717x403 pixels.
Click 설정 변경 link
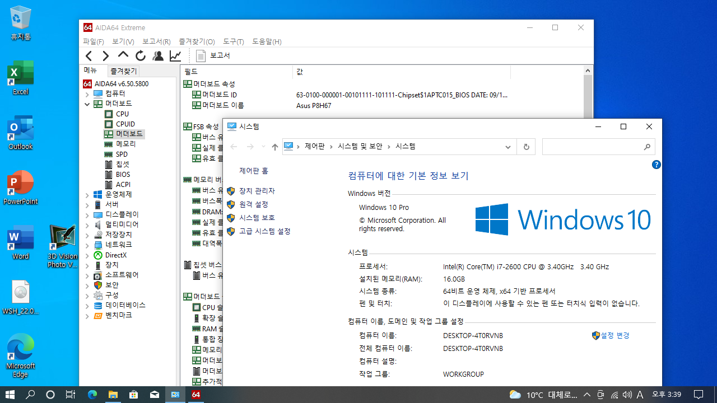click(615, 335)
